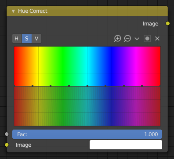Collapse the Hue Correct node triangle

click(13, 11)
